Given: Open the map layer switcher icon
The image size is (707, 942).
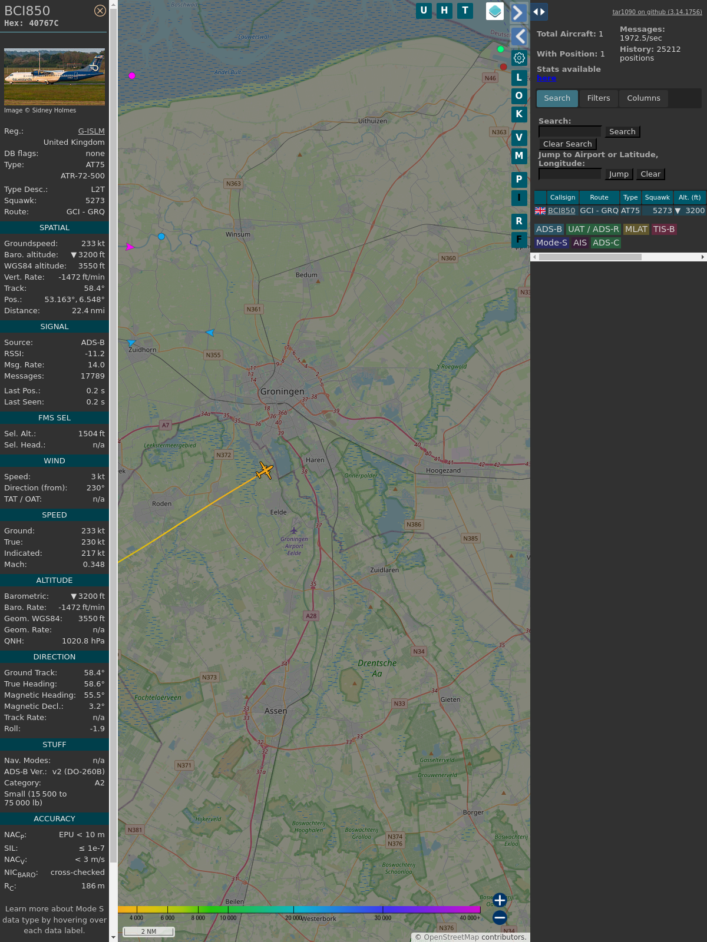Looking at the screenshot, I should 495,11.
